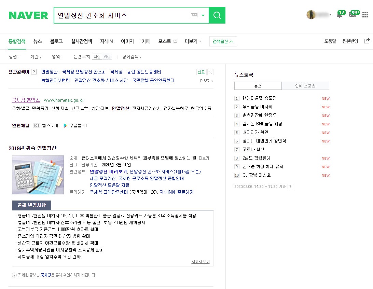Open the mail envelope icon

click(x=352, y=14)
